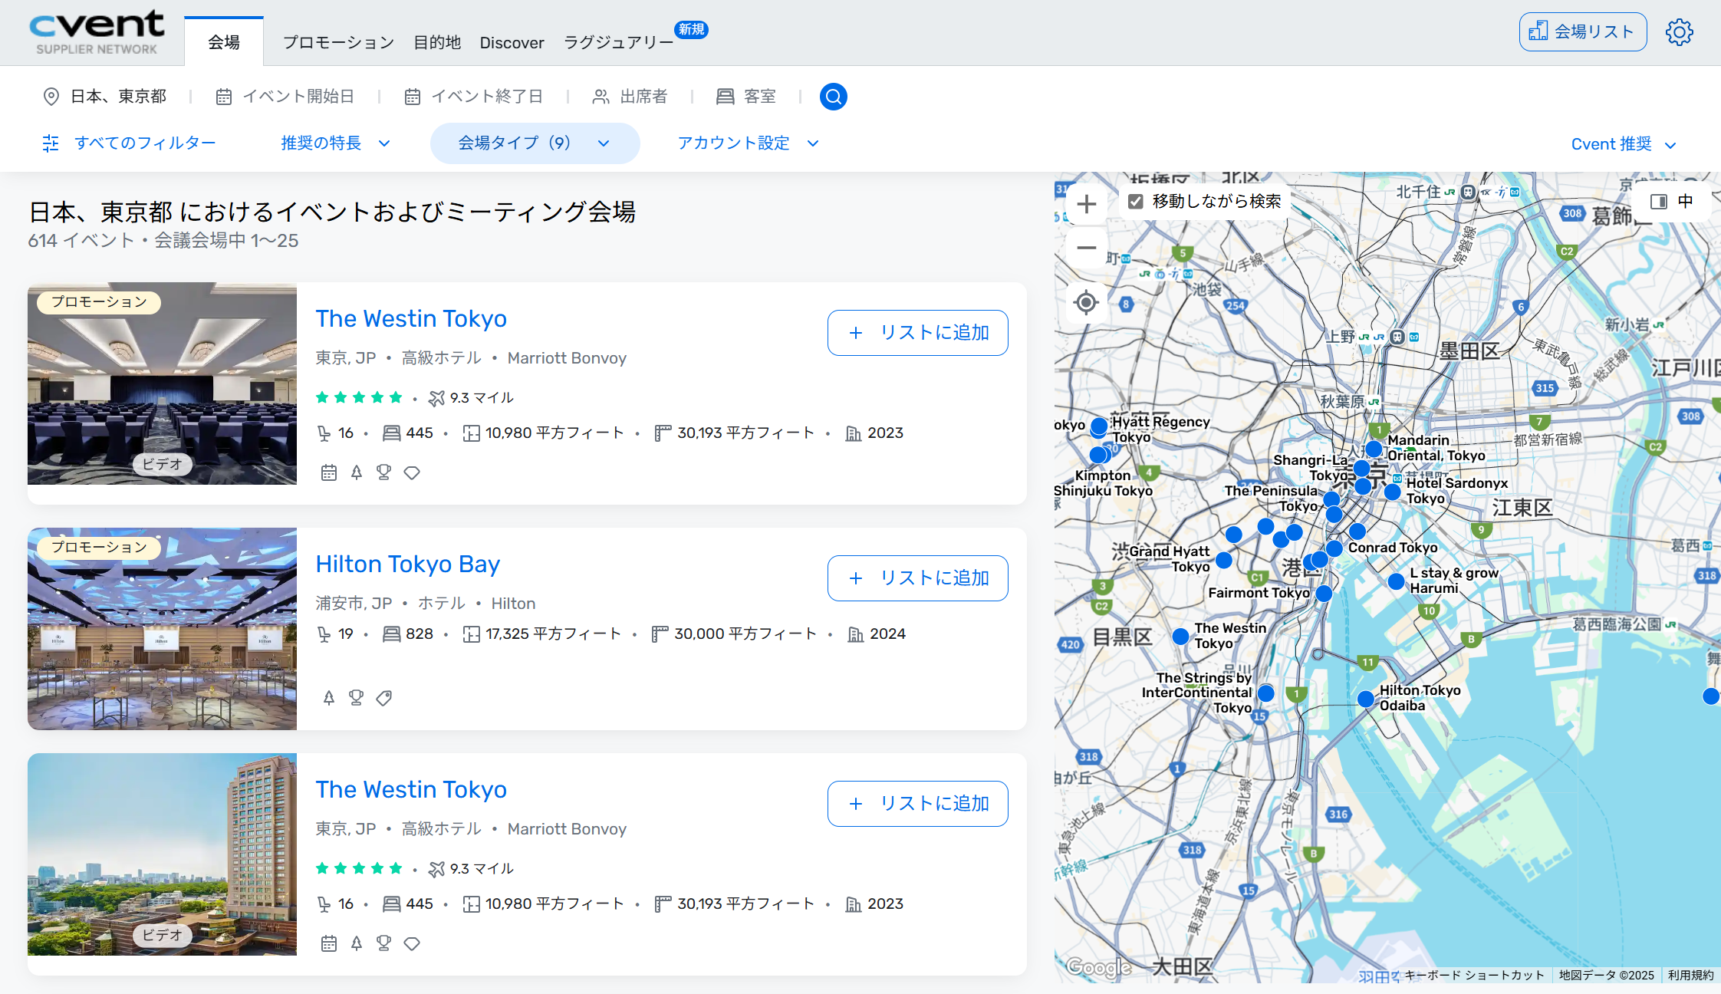This screenshot has width=1721, height=994.
Task: Open Hilton Tokyo Bay venue link
Action: [x=408, y=564]
